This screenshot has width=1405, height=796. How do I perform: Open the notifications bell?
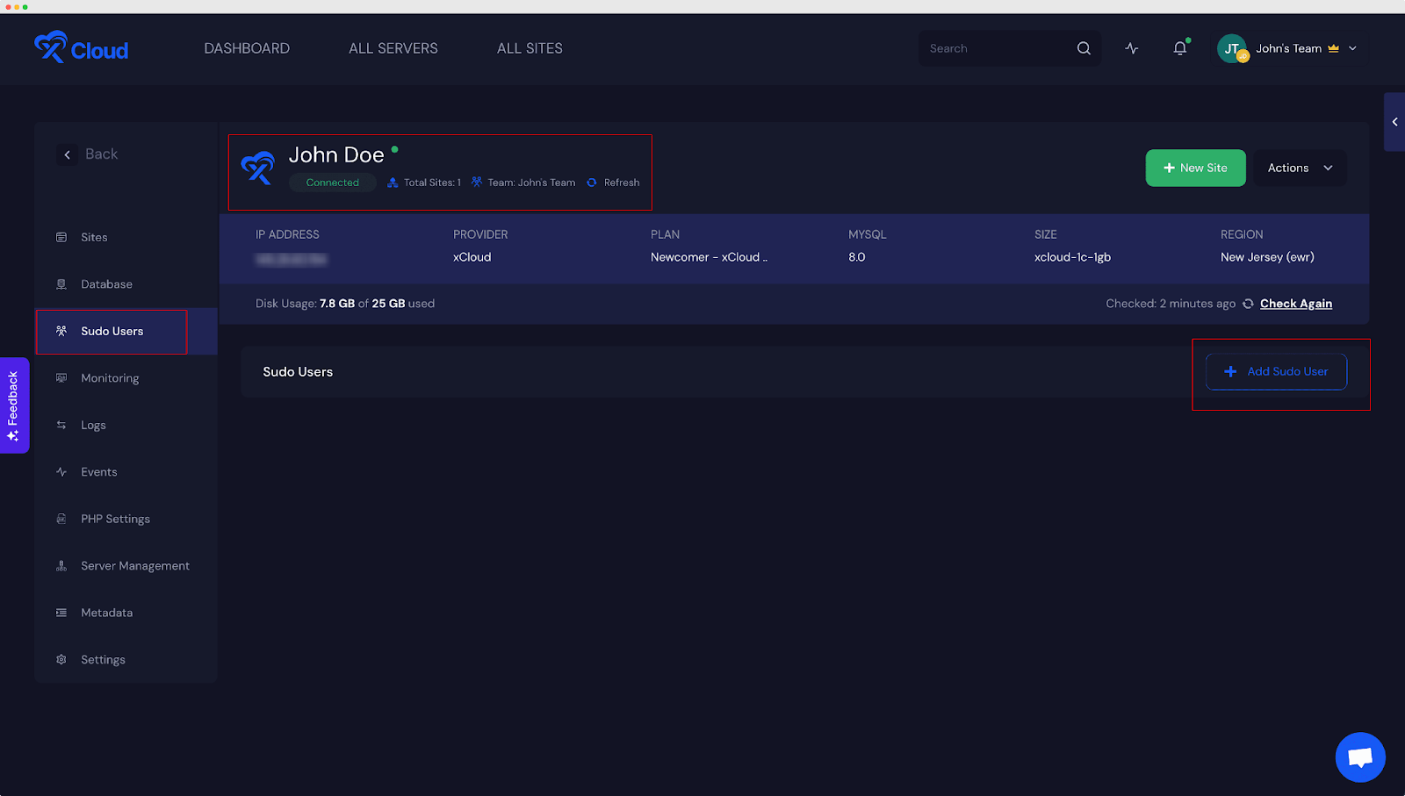tap(1179, 48)
